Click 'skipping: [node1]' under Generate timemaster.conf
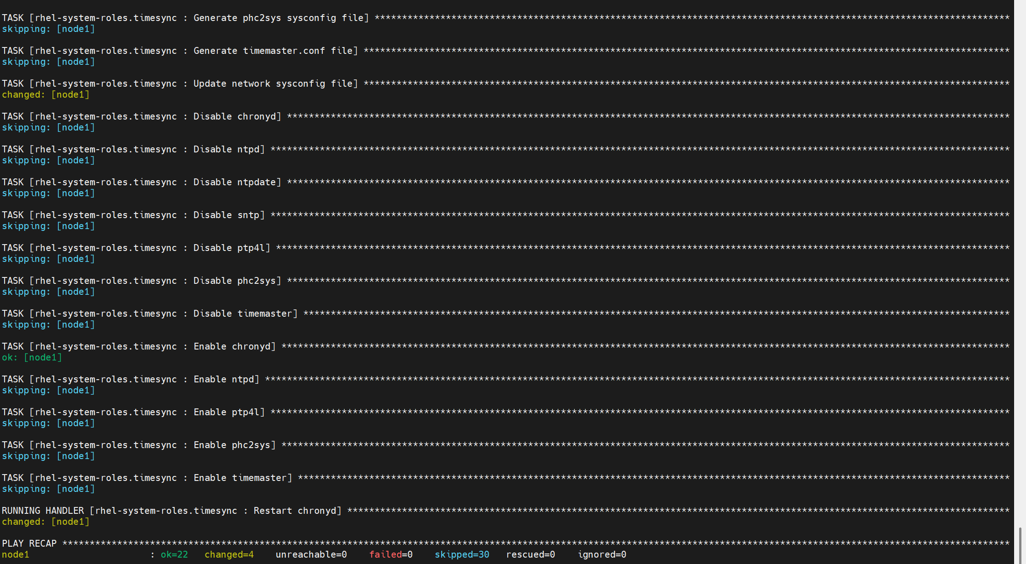The height and width of the screenshot is (564, 1026). tap(48, 62)
